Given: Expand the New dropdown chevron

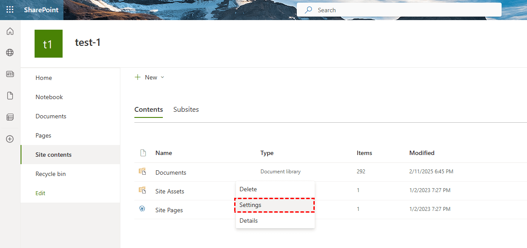Looking at the screenshot, I should [x=162, y=77].
